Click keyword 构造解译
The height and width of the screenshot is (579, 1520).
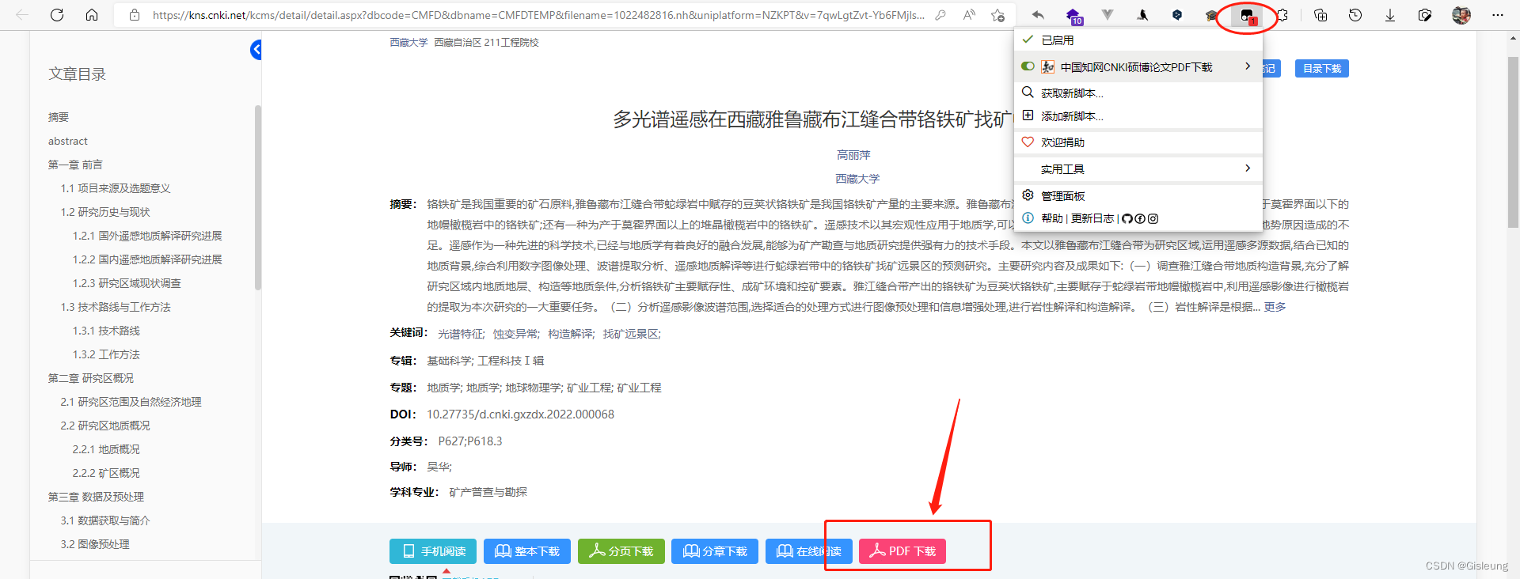coord(571,334)
